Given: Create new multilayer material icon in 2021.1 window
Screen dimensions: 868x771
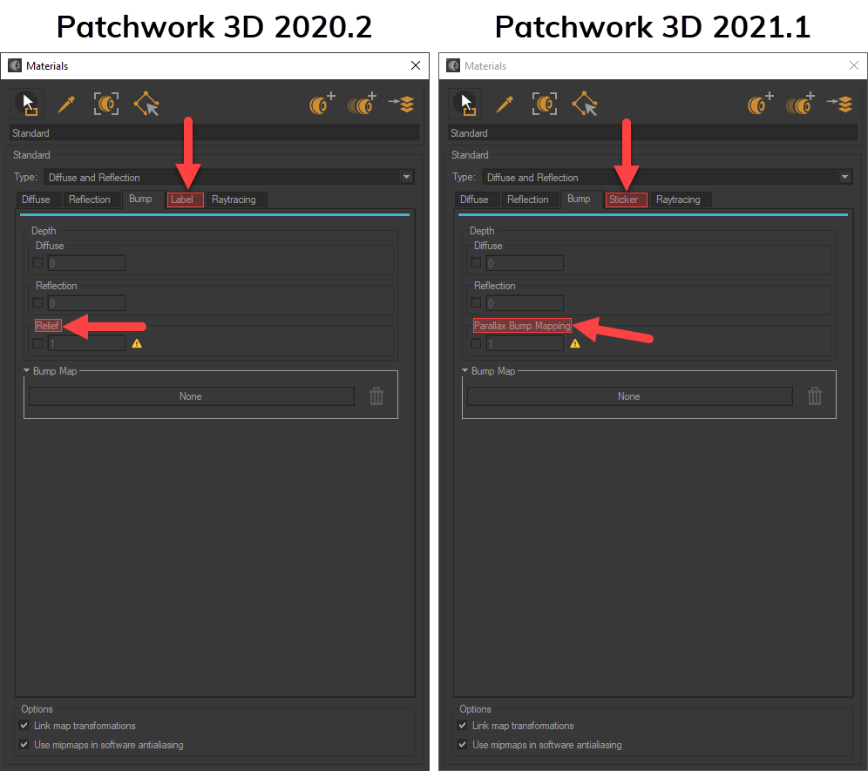Looking at the screenshot, I should pos(801,104).
